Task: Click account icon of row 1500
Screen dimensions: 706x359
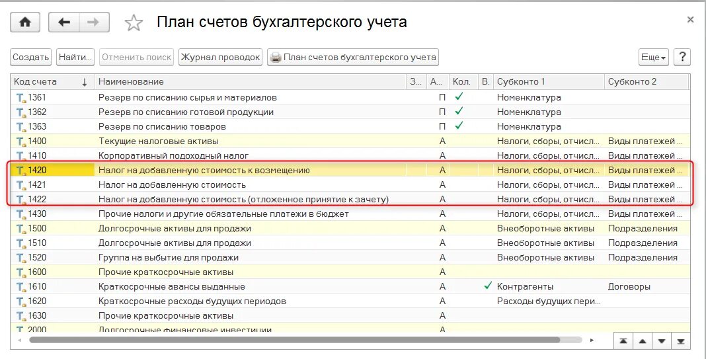Action: tap(20, 228)
